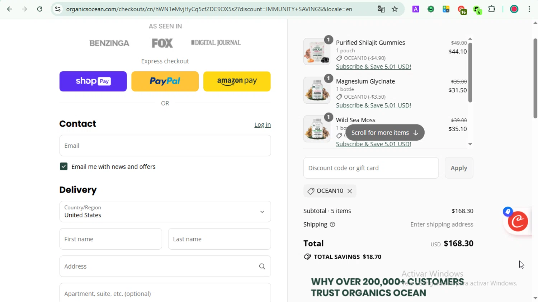This screenshot has width=538, height=302.
Task: Reload the checkout page
Action: [40, 9]
